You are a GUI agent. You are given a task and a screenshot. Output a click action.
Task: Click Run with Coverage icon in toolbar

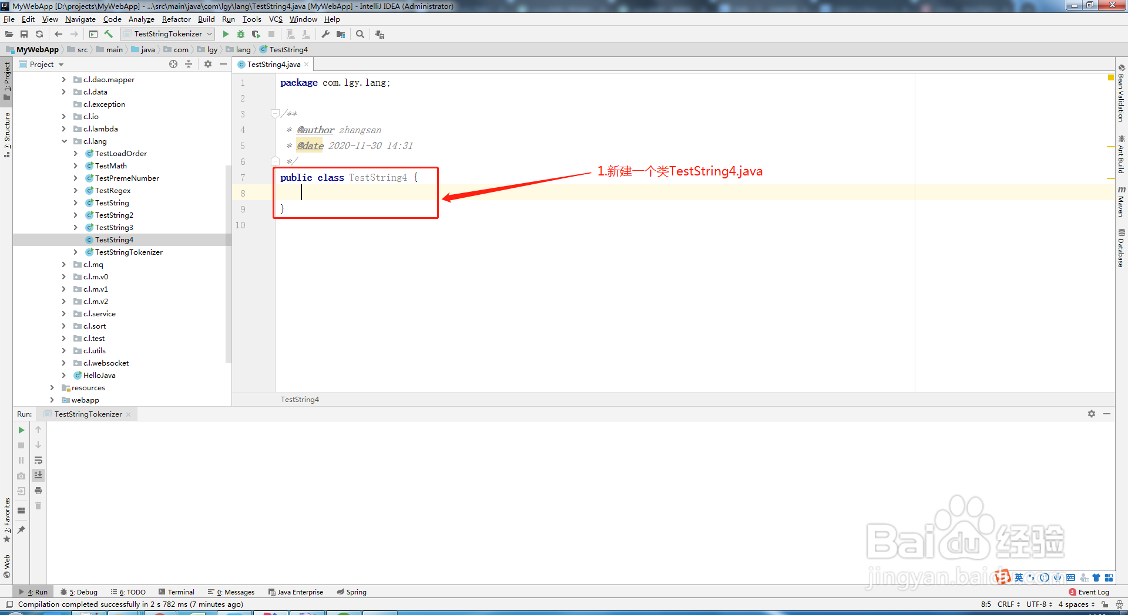[x=256, y=34]
